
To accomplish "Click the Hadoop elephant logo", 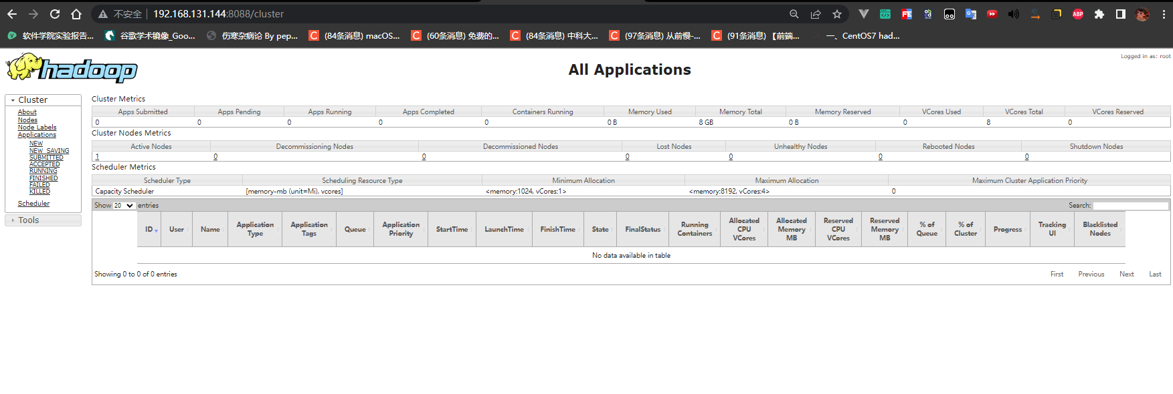I will click(x=72, y=68).
